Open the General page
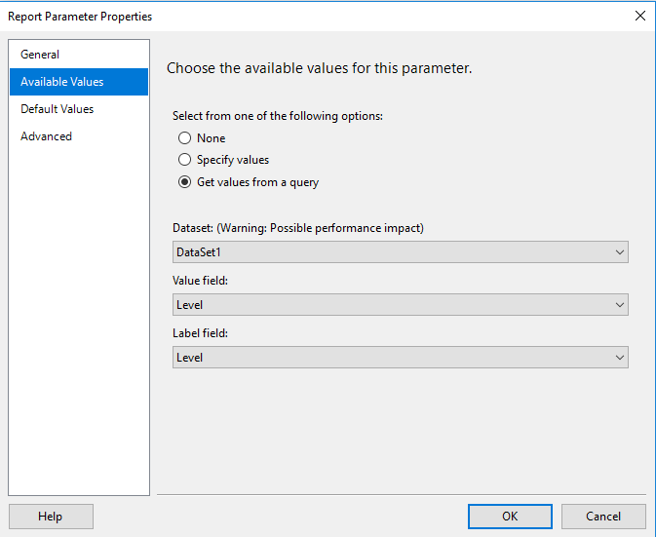 point(41,55)
